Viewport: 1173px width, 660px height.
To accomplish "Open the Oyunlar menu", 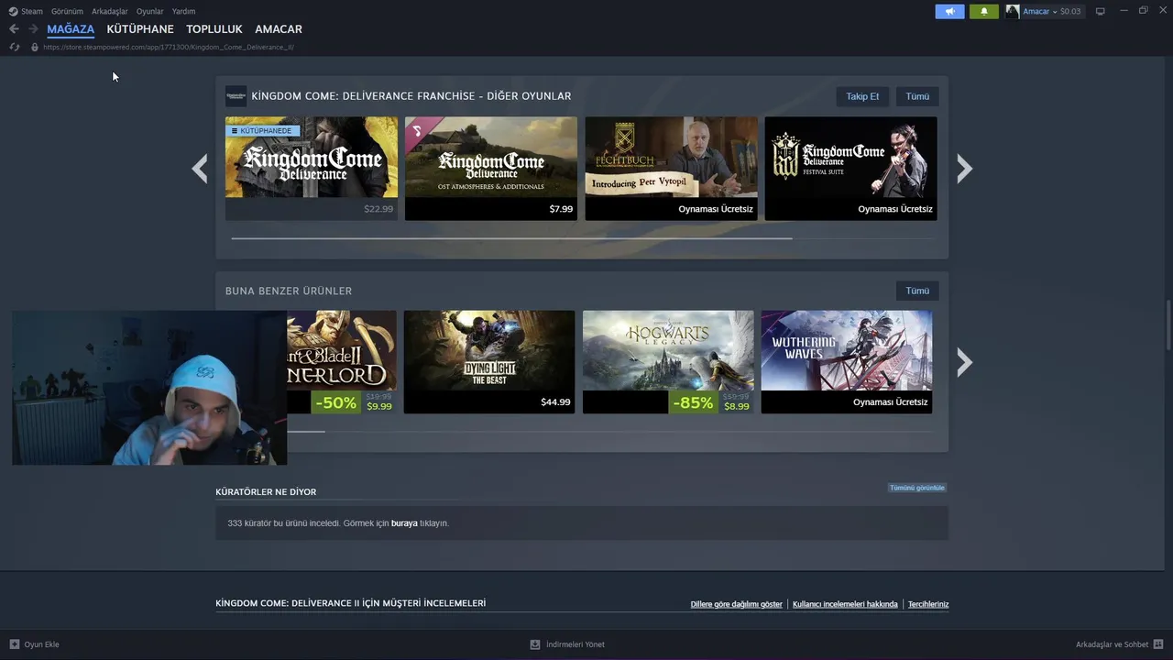I will tap(149, 11).
